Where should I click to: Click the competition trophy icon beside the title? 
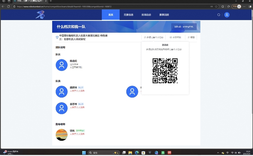[57, 37]
